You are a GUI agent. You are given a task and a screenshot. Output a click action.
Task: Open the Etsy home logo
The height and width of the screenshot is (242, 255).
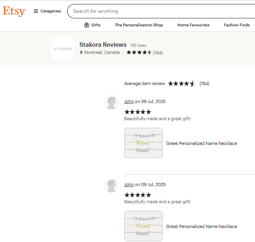[14, 11]
